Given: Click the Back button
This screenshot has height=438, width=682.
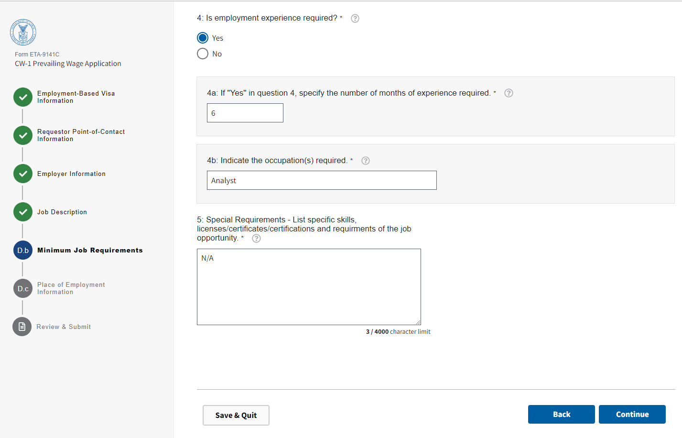Looking at the screenshot, I should click(x=561, y=414).
